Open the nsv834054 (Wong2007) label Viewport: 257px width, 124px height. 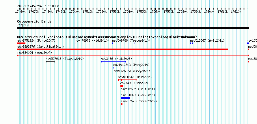(35, 53)
